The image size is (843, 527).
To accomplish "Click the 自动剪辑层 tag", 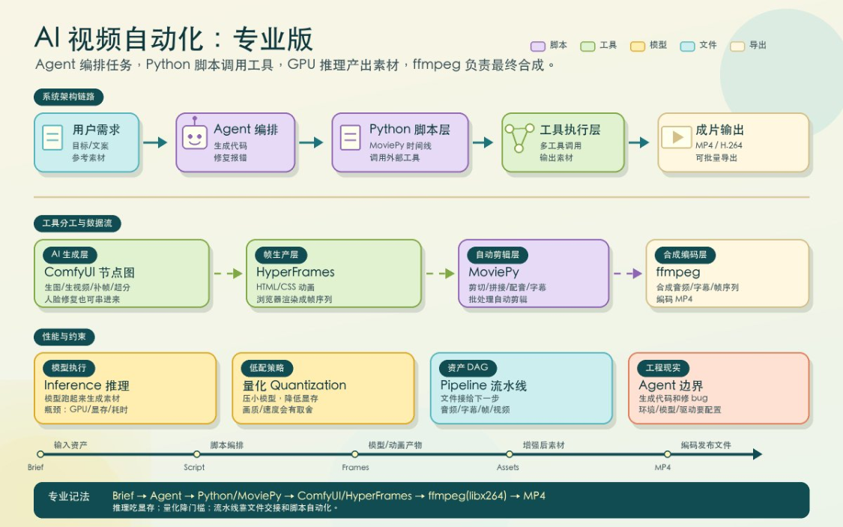I will coord(498,254).
